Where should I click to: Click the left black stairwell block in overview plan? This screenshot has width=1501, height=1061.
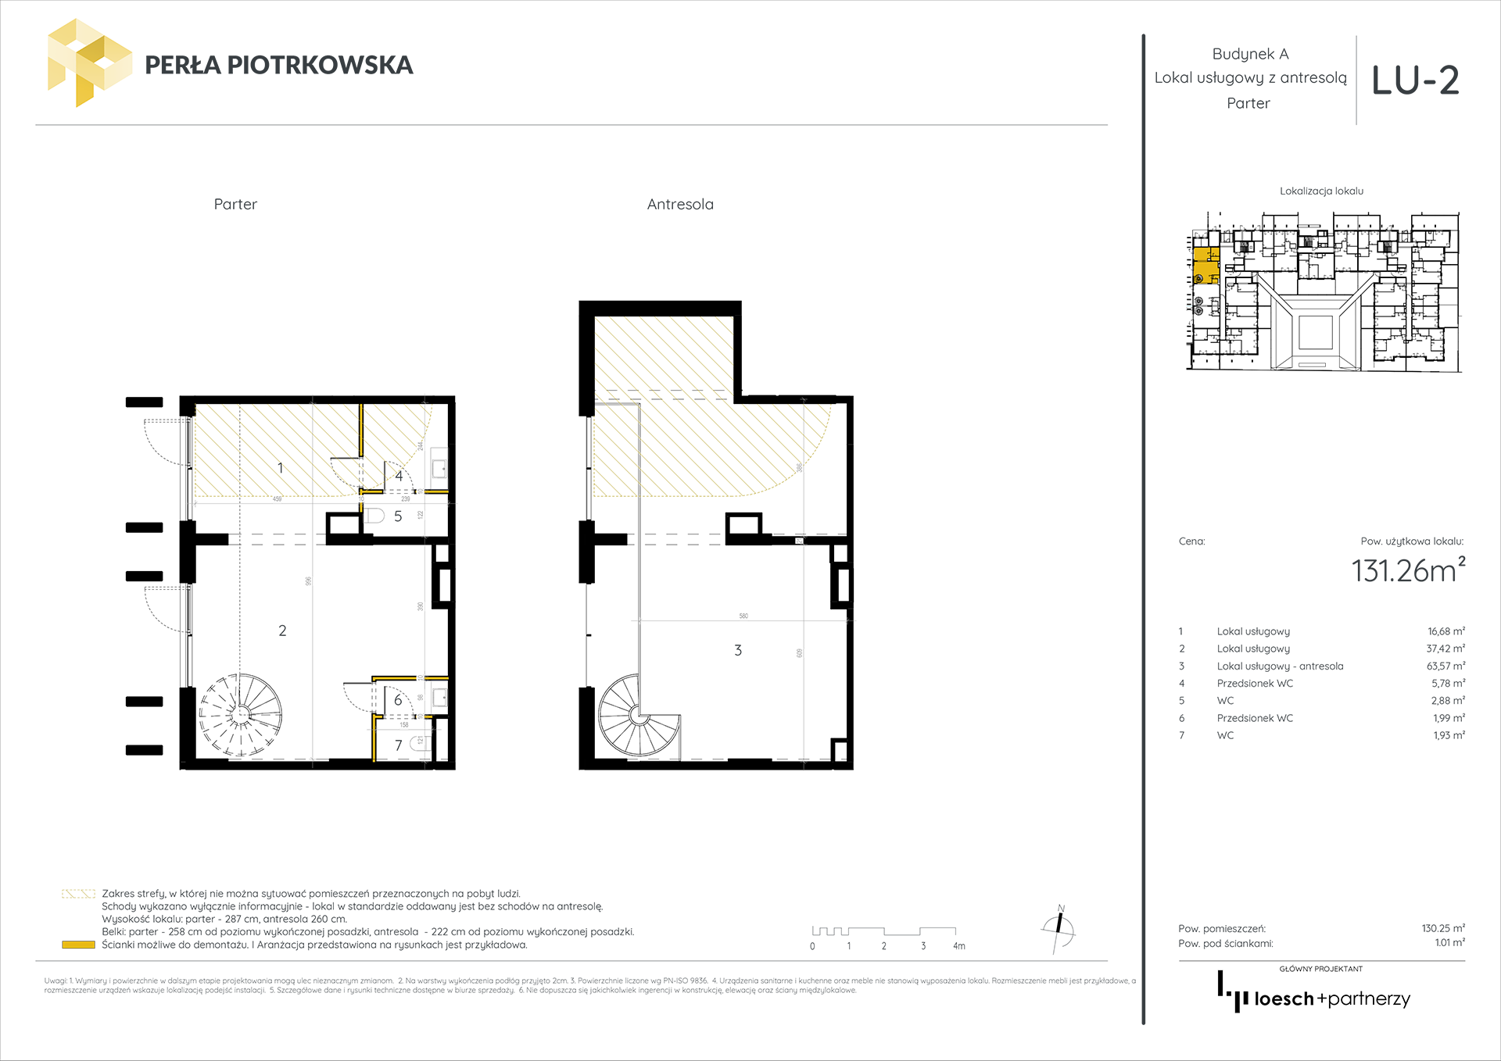coord(1239,264)
